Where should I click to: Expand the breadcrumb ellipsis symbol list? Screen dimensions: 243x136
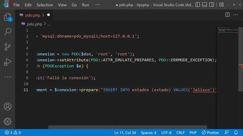pos(49,24)
